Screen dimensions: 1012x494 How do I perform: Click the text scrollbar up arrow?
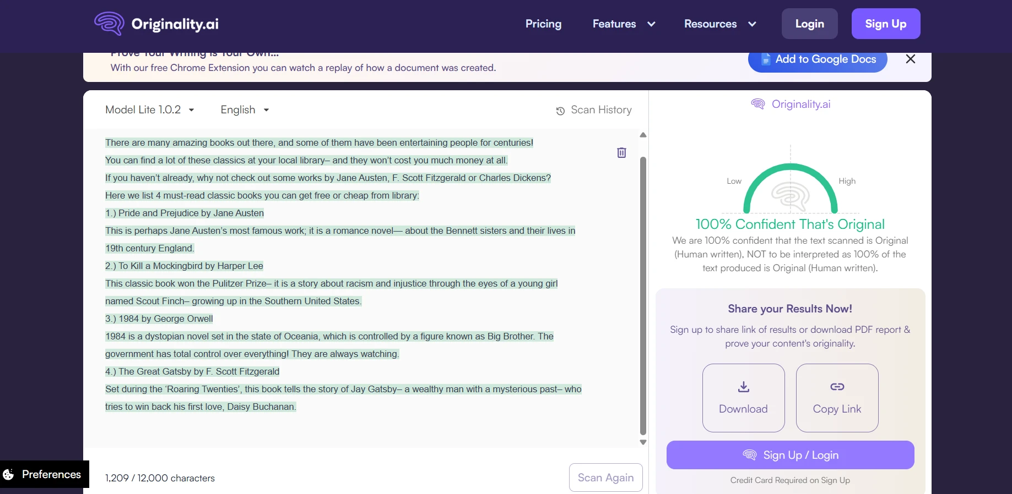643,135
